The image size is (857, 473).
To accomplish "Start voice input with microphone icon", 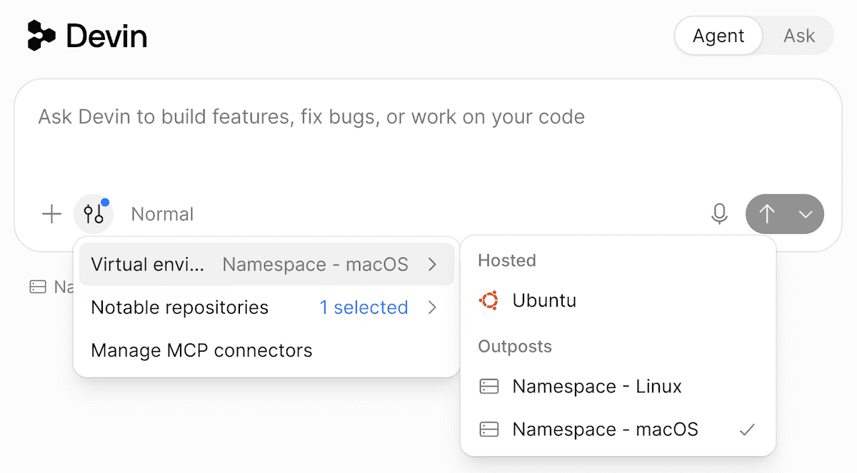I will 720,214.
